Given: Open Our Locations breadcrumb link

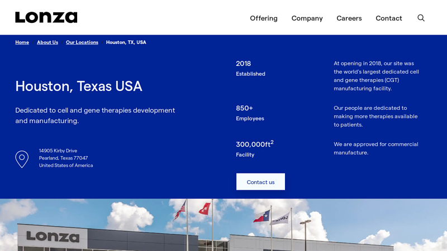Looking at the screenshot, I should tap(82, 42).
